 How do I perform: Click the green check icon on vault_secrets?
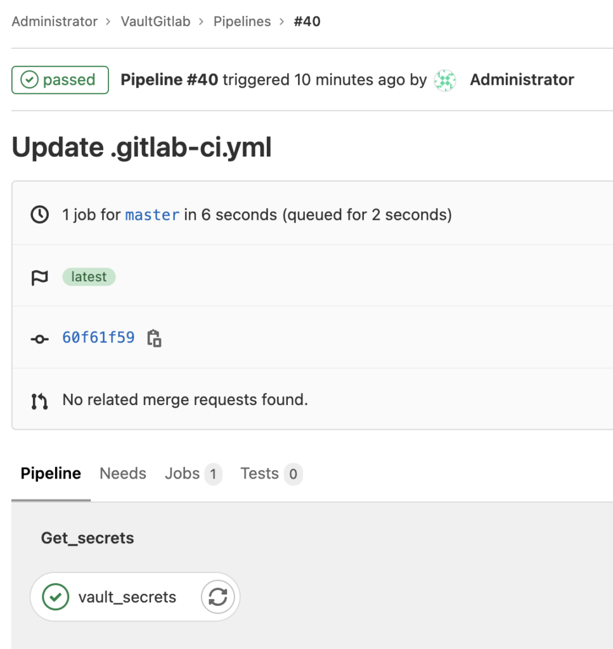(x=55, y=596)
